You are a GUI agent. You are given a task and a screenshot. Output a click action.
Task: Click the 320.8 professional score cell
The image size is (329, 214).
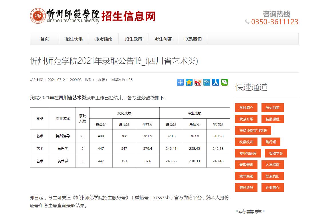[x=171, y=136]
